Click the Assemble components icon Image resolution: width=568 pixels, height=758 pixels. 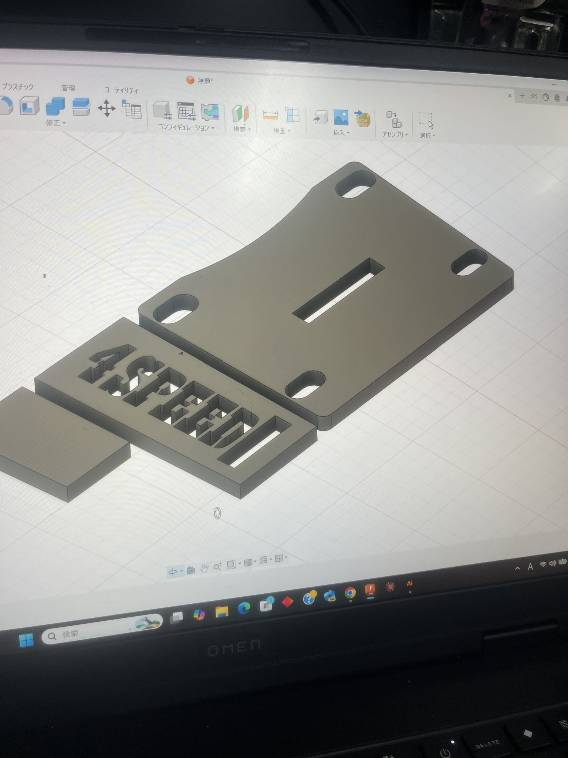click(x=394, y=120)
